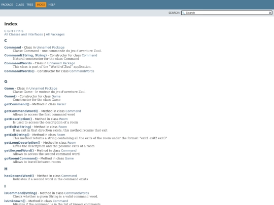Open the All Packages link
274x205 pixels.
pyautogui.click(x=55, y=34)
